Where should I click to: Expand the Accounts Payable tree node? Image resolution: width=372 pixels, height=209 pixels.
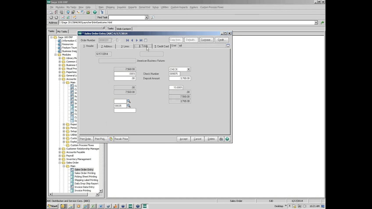tap(60, 152)
